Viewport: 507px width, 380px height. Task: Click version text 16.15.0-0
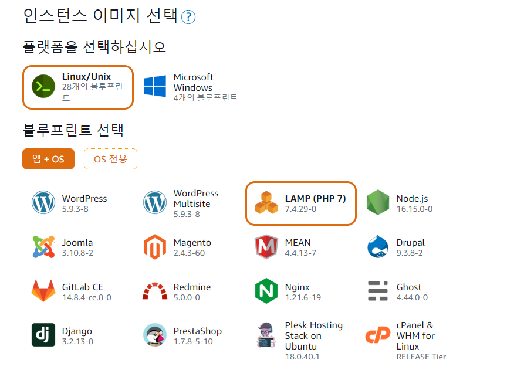coord(414,209)
